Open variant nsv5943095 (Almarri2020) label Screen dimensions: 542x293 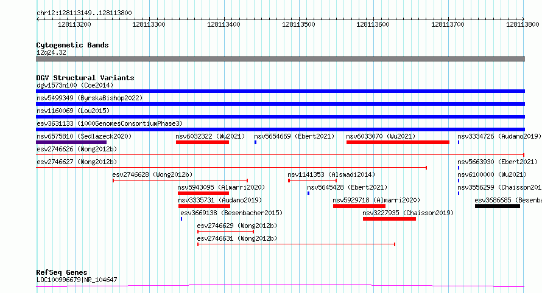click(x=221, y=187)
